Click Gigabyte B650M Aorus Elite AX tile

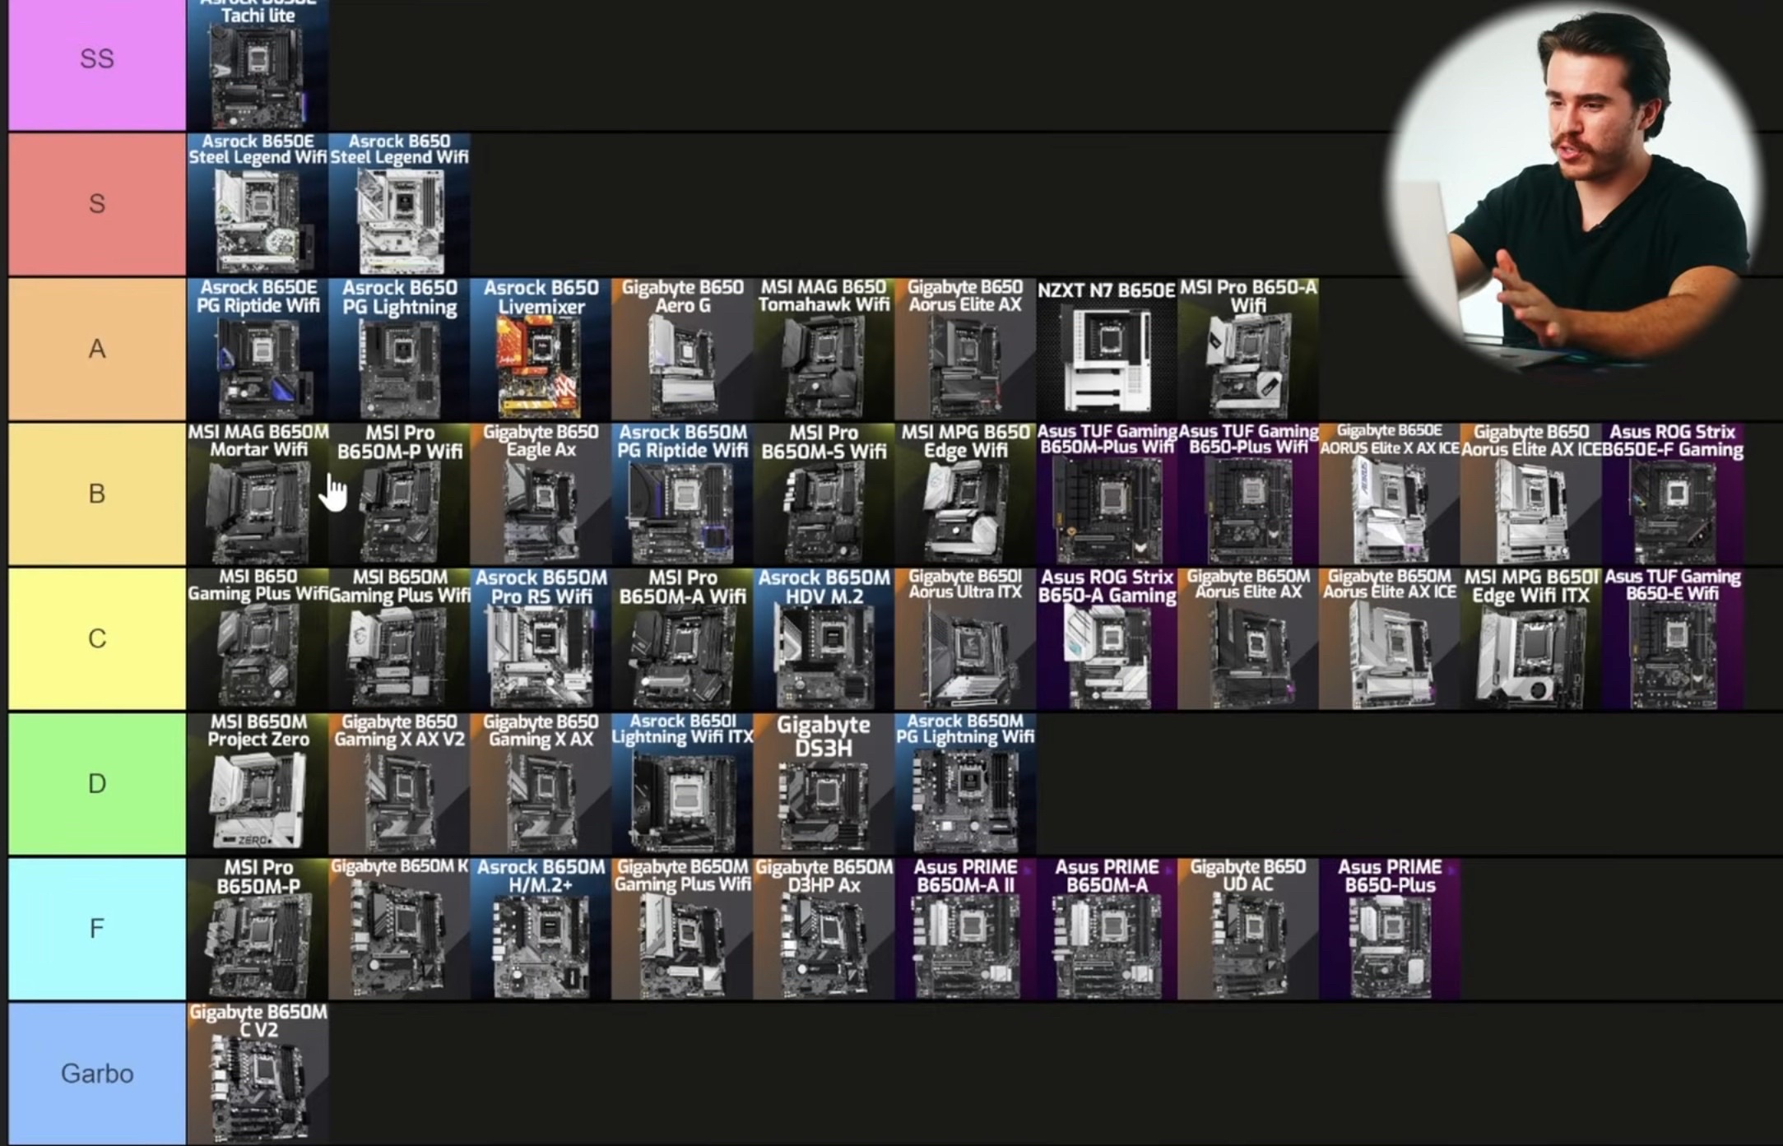click(1248, 638)
